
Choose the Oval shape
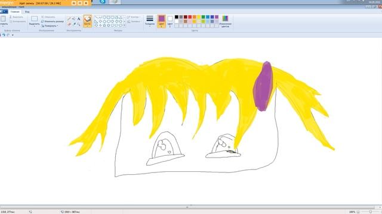click(104, 17)
